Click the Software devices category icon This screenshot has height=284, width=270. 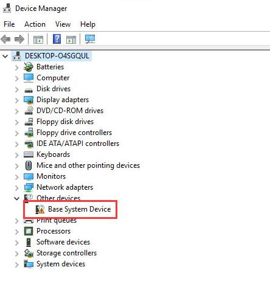click(29, 242)
